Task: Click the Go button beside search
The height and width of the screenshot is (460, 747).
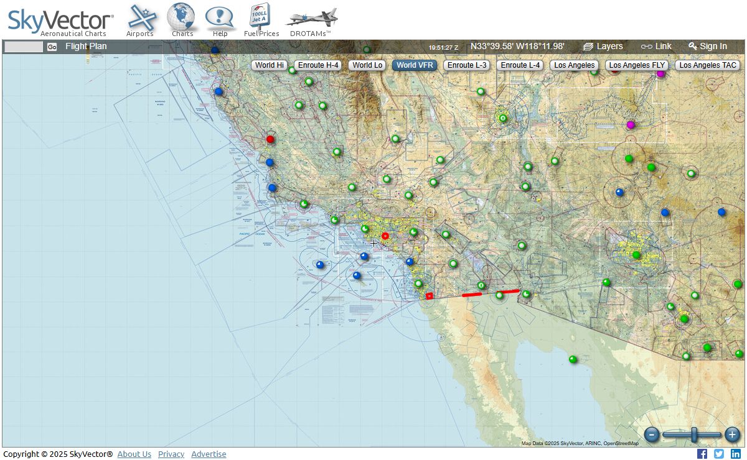Action: 52,47
